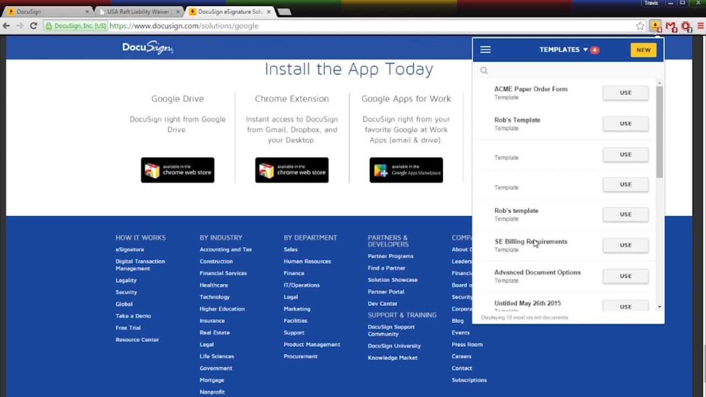This screenshot has height=397, width=706.
Task: Click the search magnifier in the templates popup
Action: tap(484, 71)
